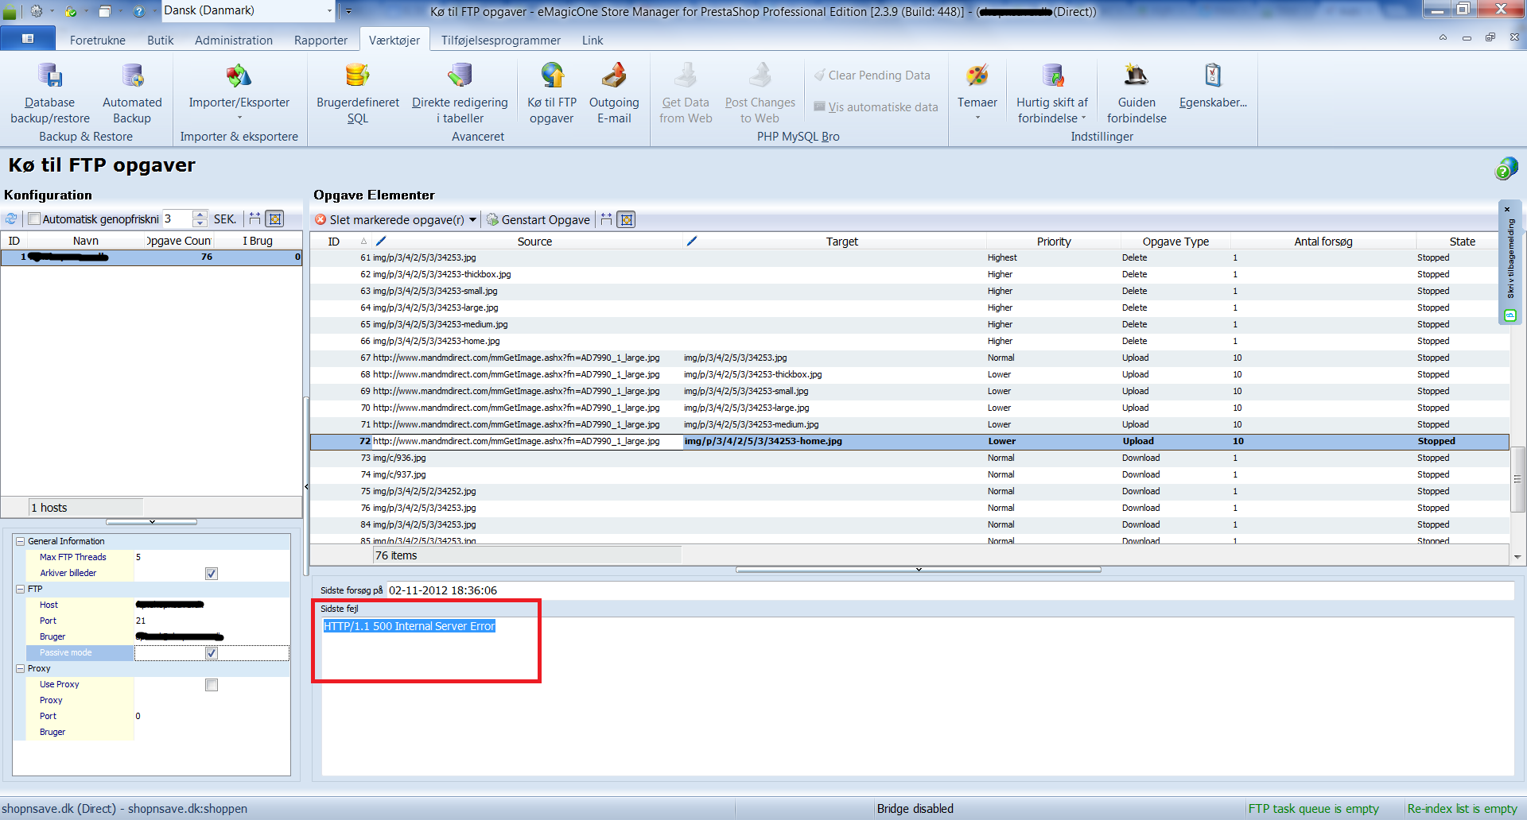Open Outgoing E-mail tool
The height and width of the screenshot is (820, 1527).
pos(614,94)
